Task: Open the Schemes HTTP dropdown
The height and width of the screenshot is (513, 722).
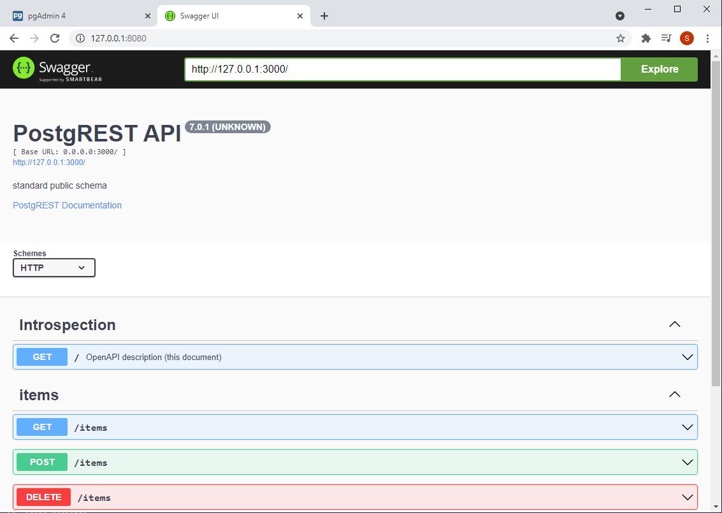Action: pyautogui.click(x=54, y=268)
